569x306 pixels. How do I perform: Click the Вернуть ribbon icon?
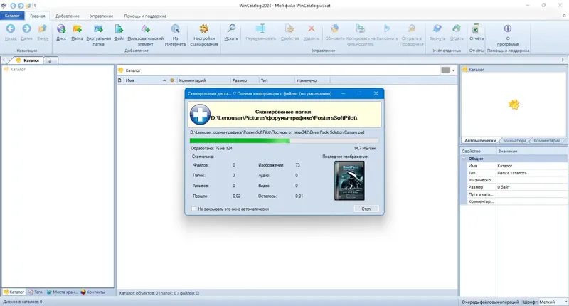(437, 28)
